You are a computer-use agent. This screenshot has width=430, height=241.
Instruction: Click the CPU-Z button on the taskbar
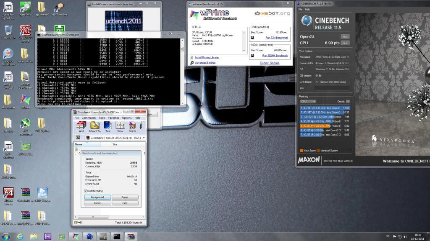(x=47, y=236)
